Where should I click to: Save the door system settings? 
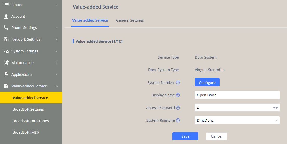tap(185, 136)
